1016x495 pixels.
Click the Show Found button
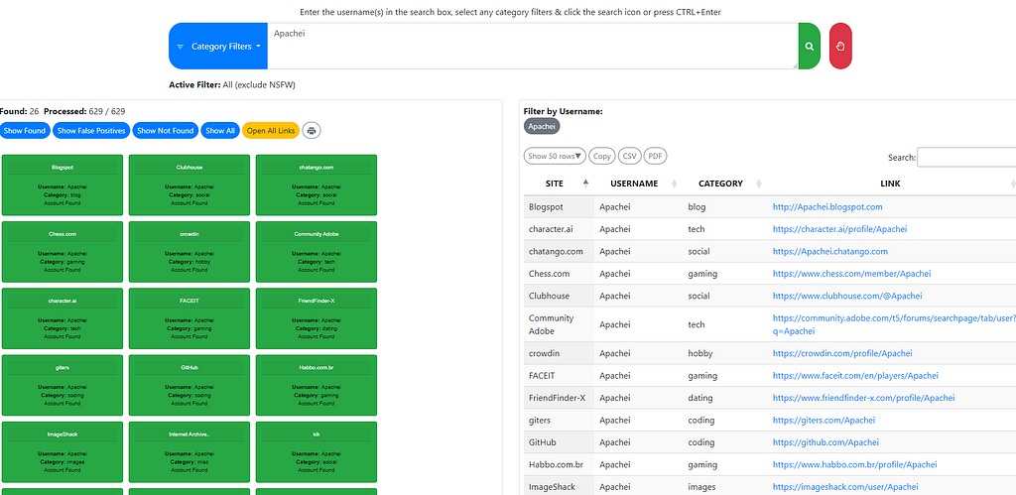point(25,130)
